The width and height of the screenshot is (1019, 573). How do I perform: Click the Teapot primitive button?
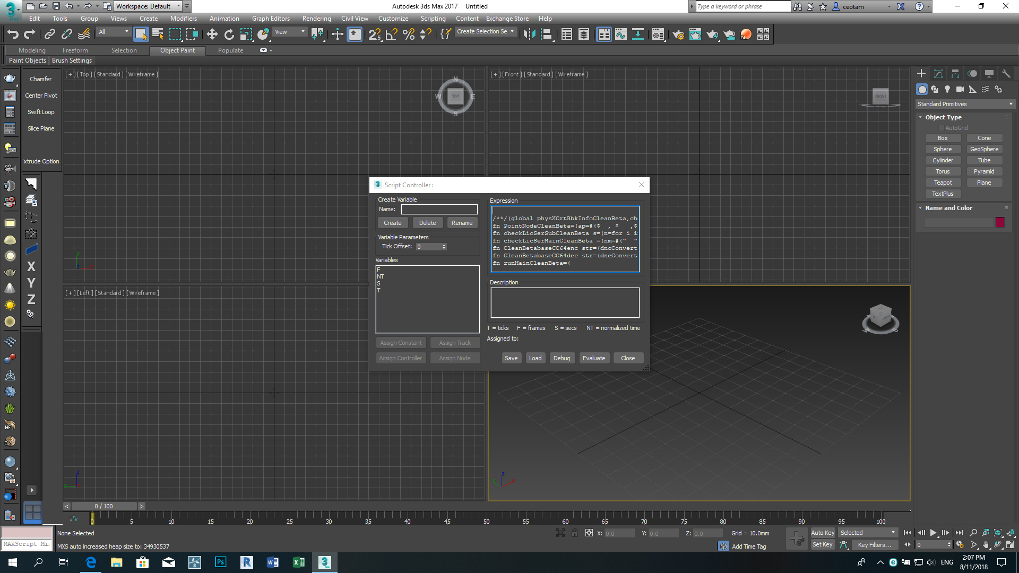[943, 183]
